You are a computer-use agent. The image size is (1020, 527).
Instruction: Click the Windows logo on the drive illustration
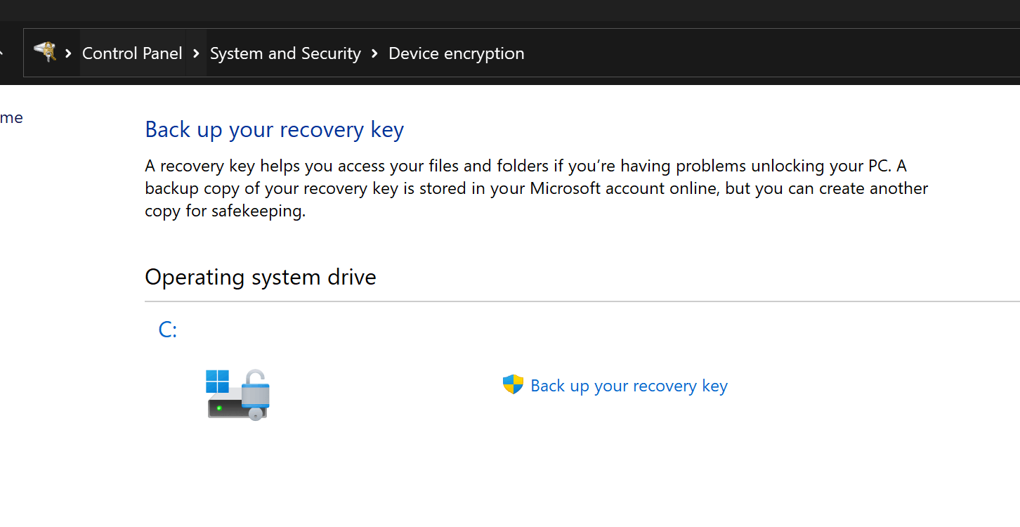(218, 379)
